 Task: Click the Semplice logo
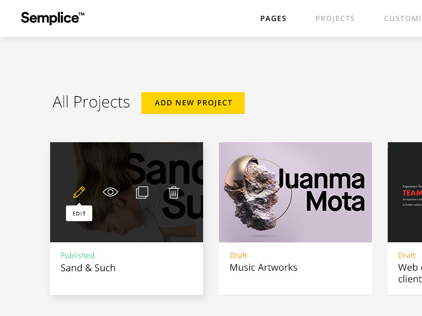(52, 18)
